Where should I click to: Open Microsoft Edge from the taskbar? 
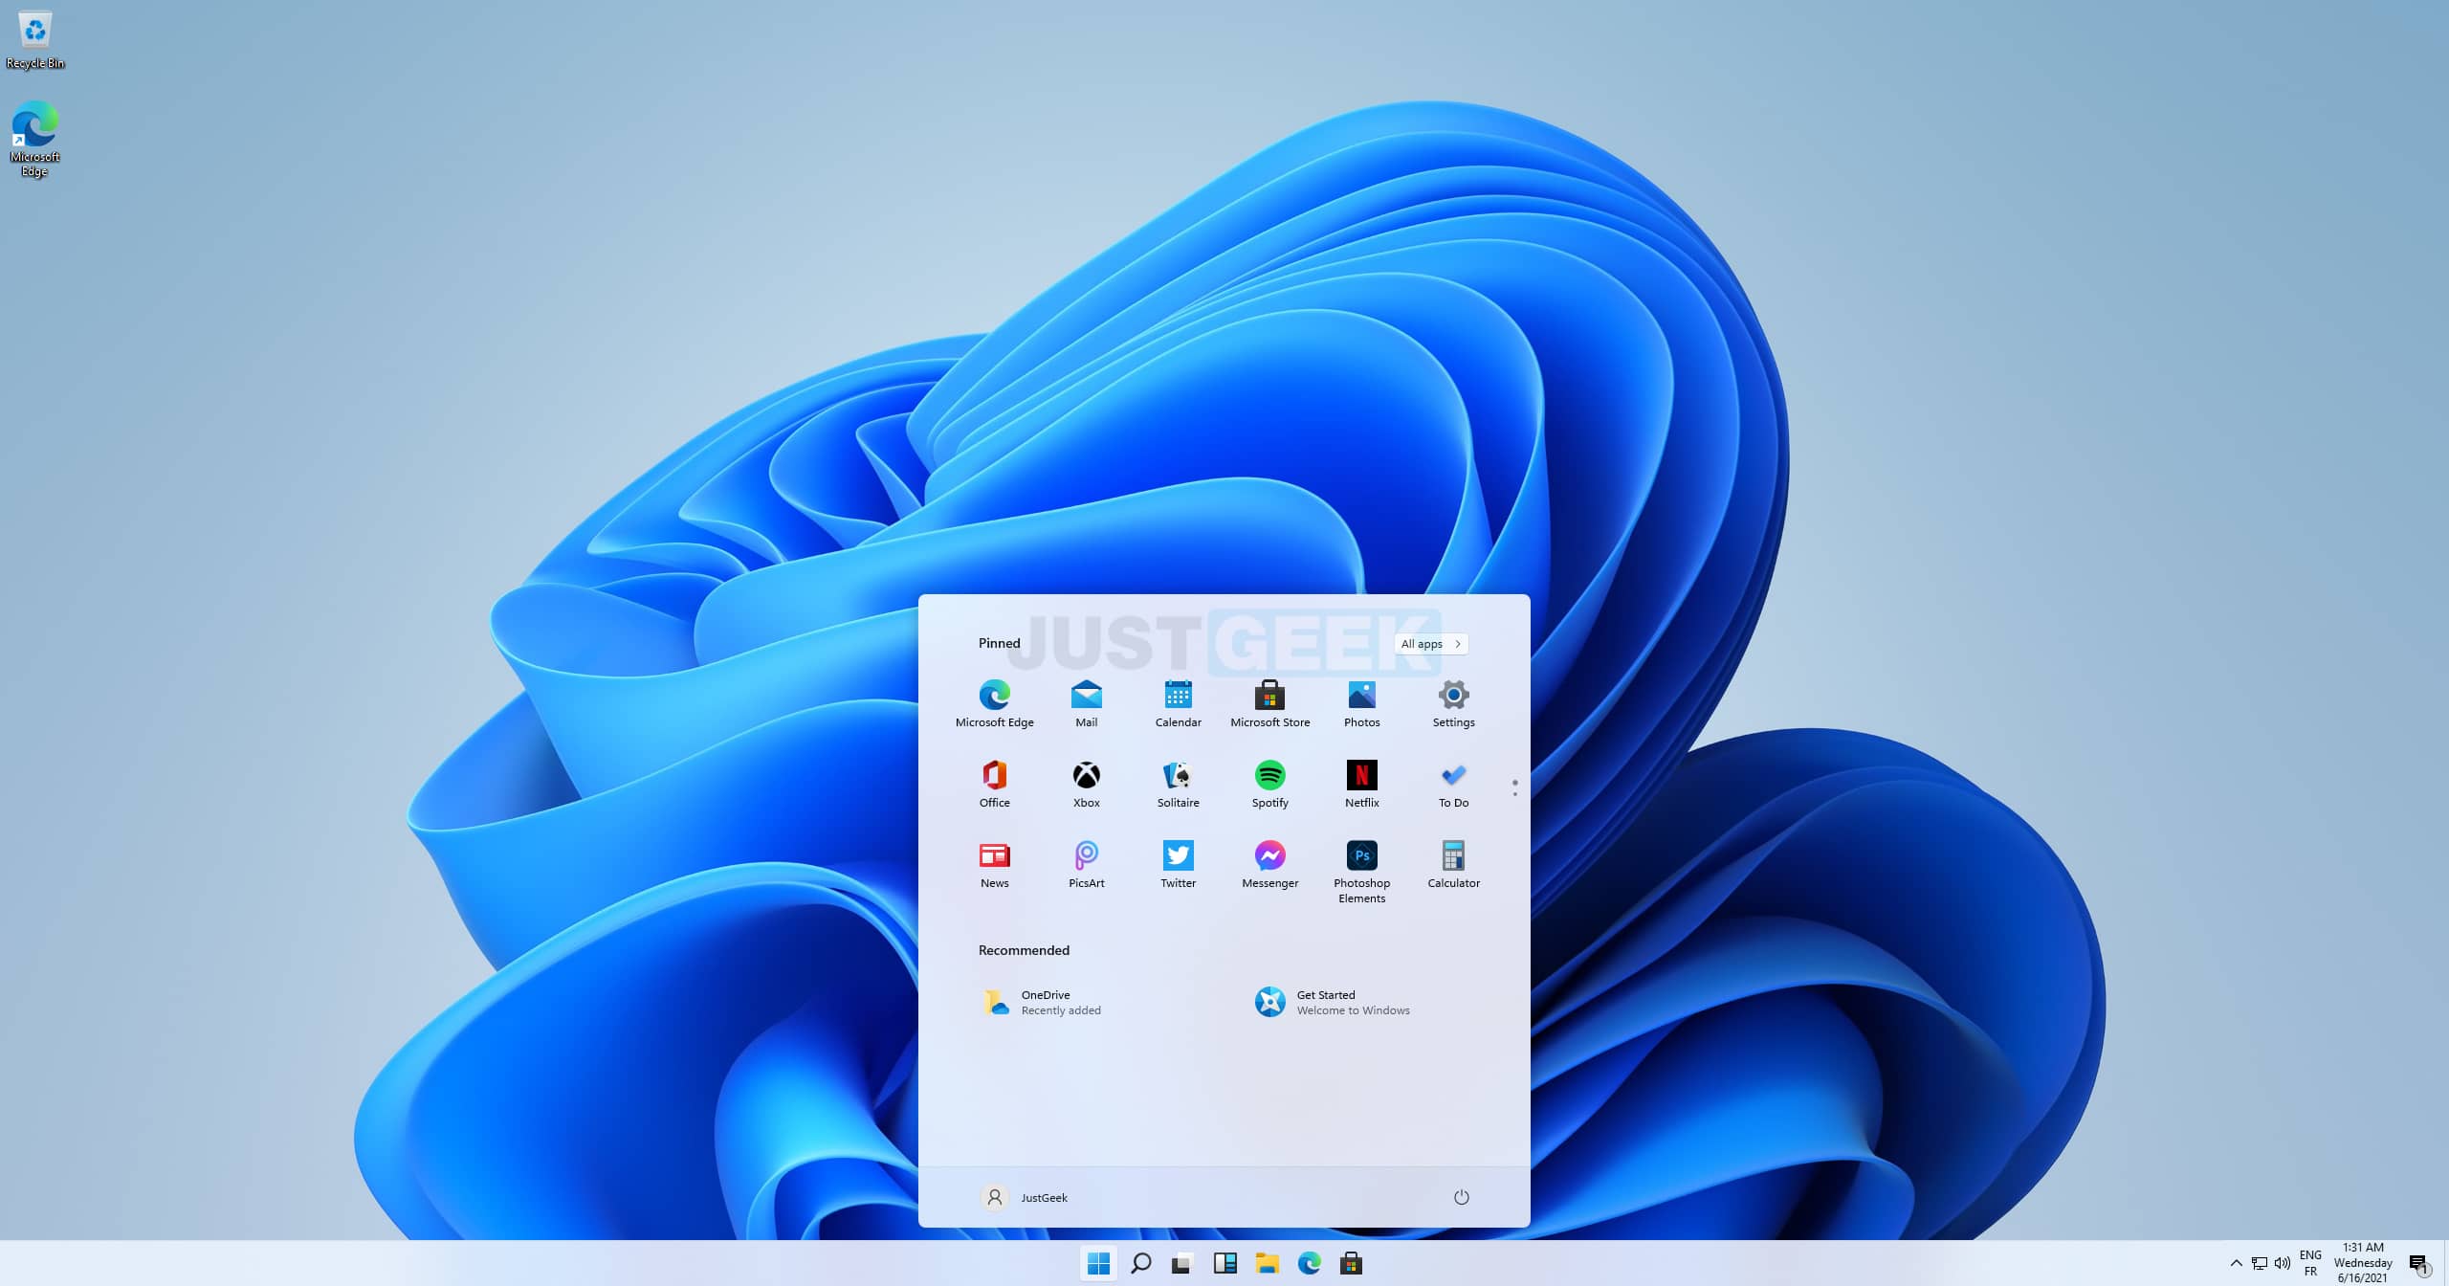click(x=1309, y=1263)
